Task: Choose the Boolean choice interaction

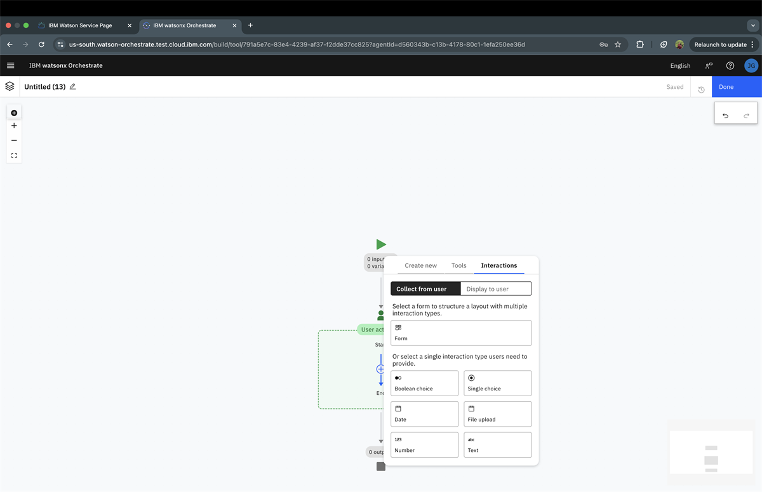Action: click(425, 383)
